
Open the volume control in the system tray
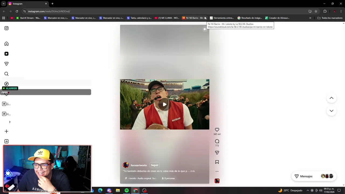321,190
